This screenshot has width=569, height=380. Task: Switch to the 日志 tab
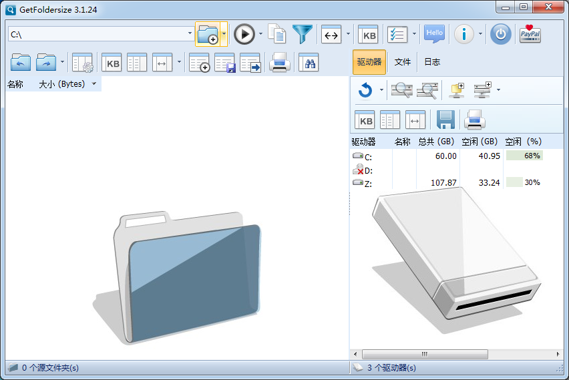point(432,62)
